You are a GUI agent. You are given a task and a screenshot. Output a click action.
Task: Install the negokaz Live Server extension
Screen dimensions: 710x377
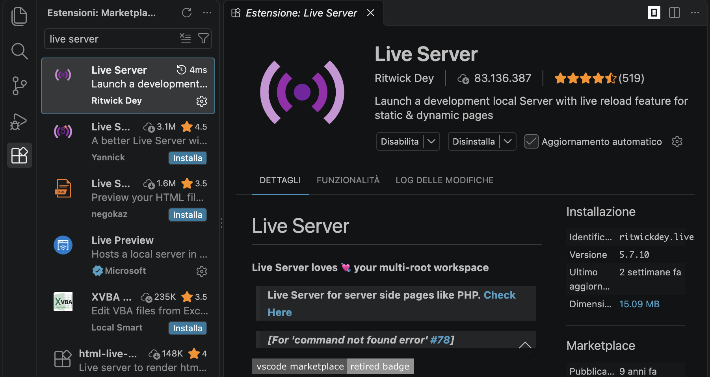[x=188, y=215]
